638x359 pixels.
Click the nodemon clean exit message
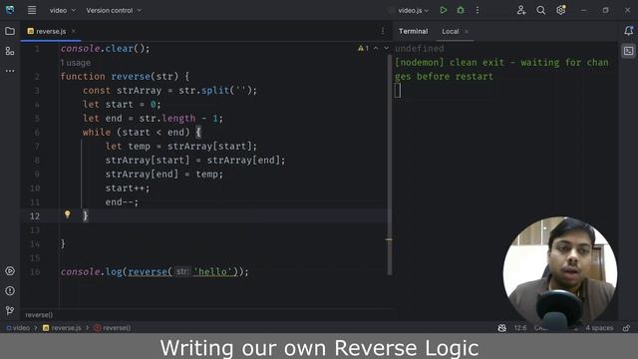point(501,70)
